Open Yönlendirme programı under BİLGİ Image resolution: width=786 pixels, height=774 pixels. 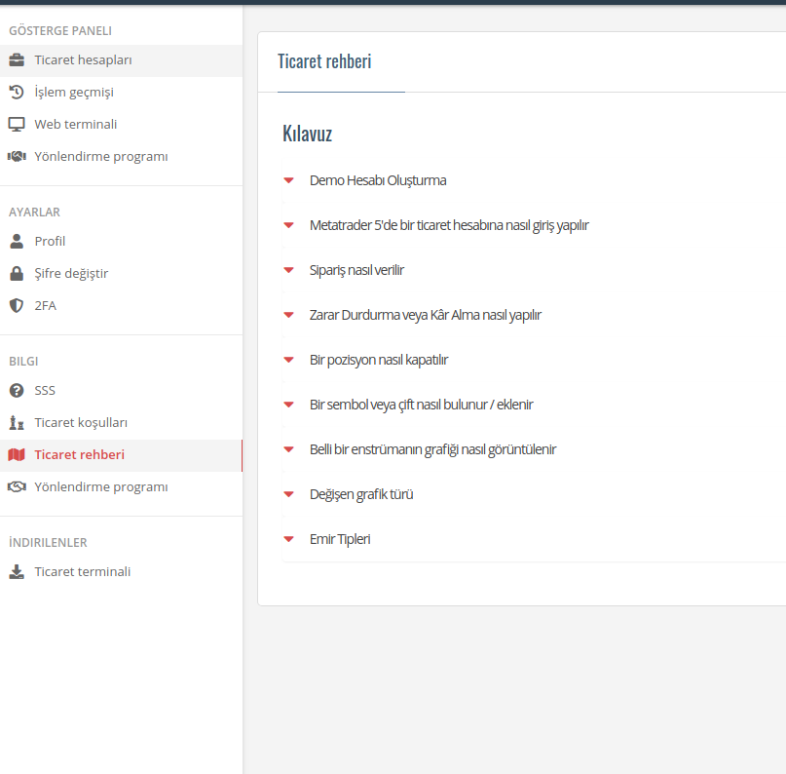(x=122, y=486)
